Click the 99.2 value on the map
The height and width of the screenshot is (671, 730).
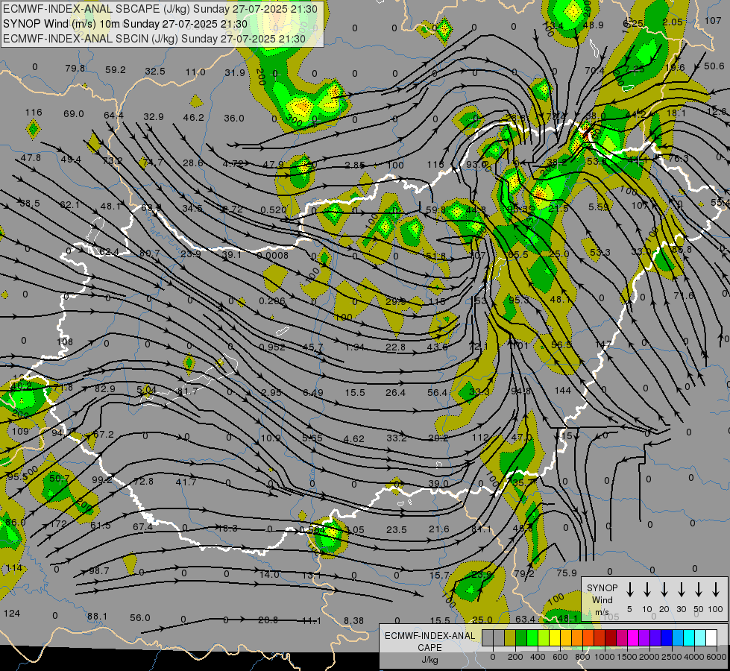coord(102,479)
